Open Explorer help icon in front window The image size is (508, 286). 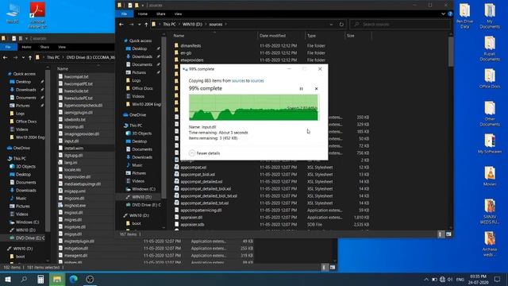(x=450, y=14)
